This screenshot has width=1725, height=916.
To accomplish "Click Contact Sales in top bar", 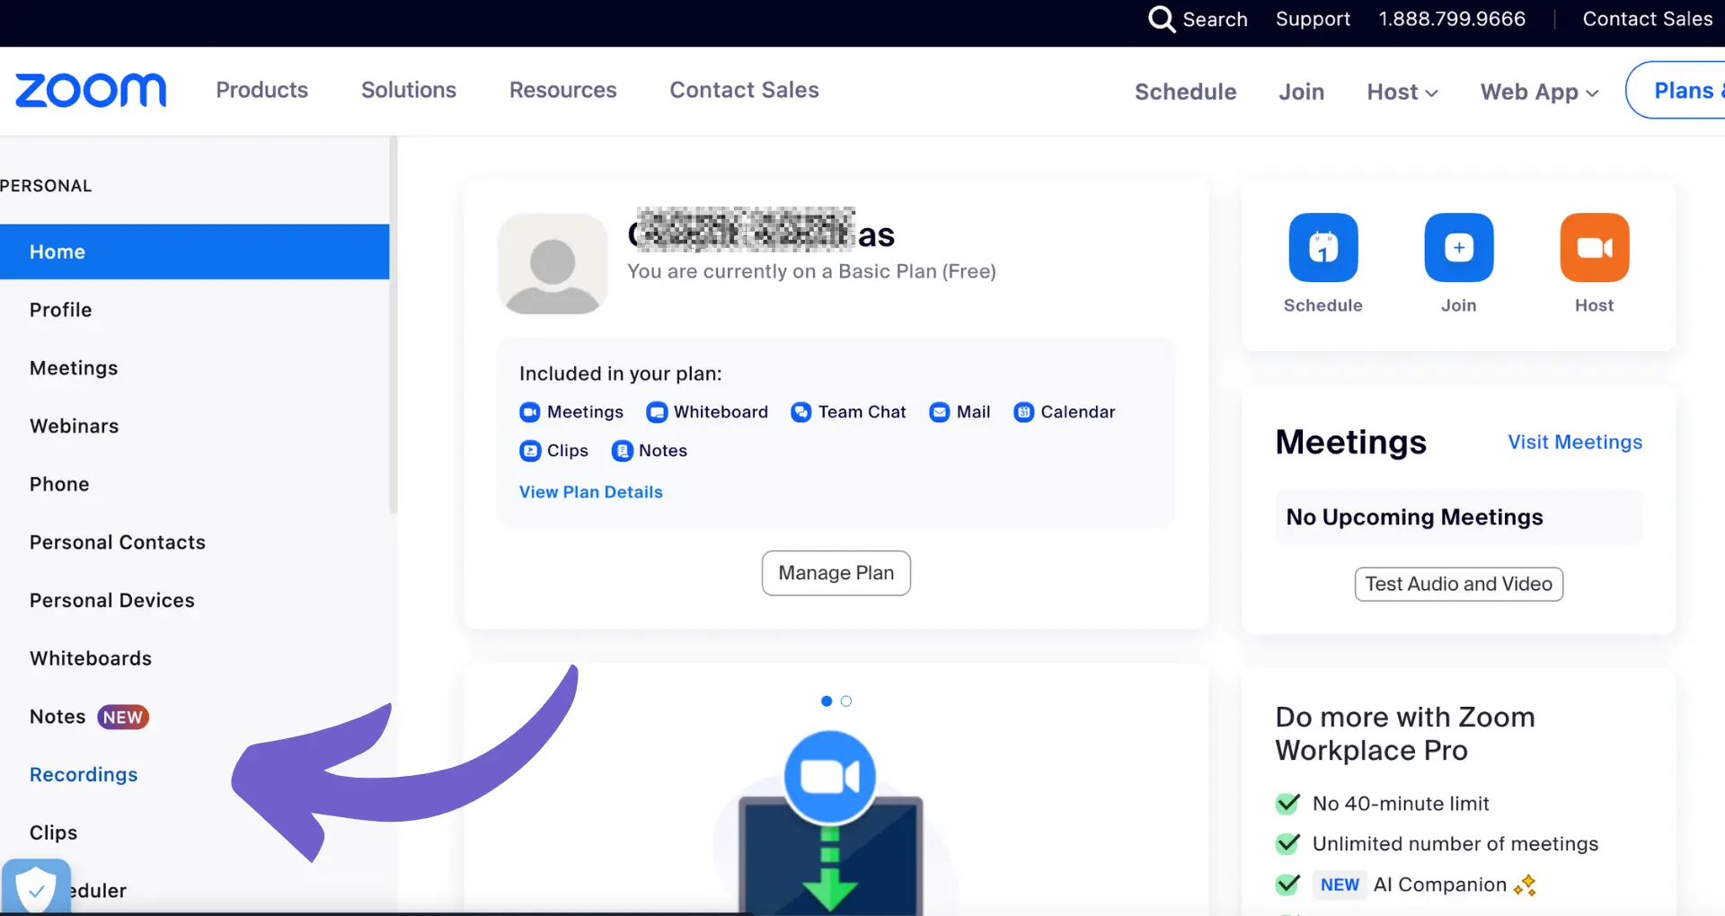I will [1647, 19].
